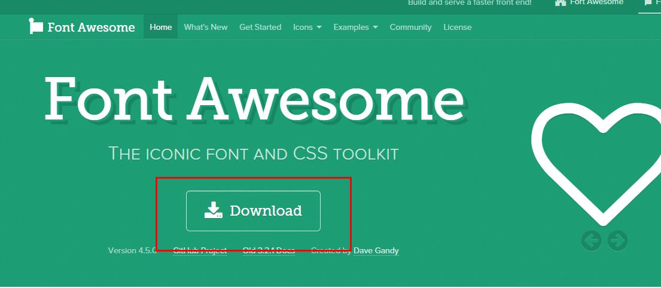Screen dimensions: 661x288
Task: Click the large Font Awesome hero heading
Action: click(x=255, y=99)
